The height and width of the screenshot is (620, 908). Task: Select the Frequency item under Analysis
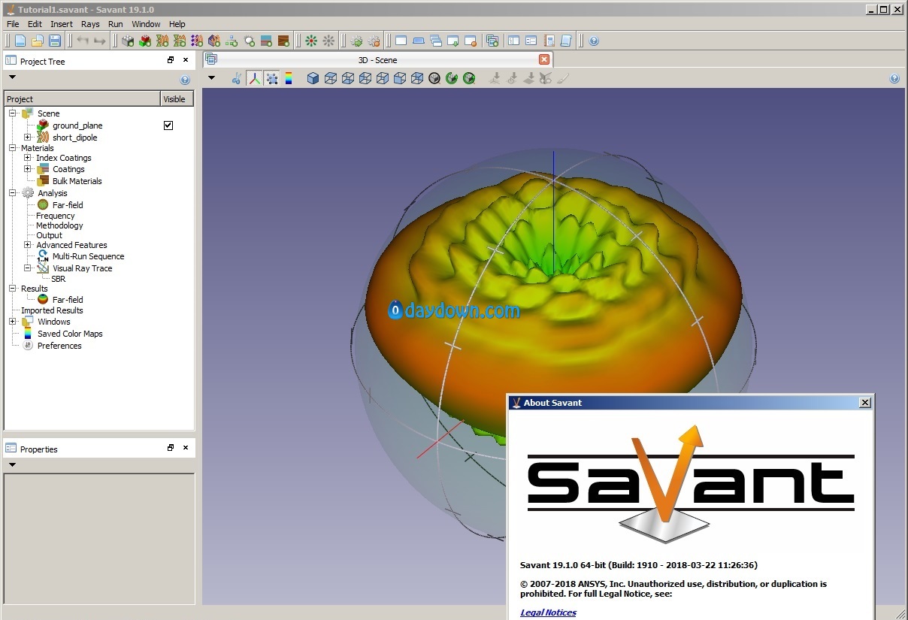coord(56,216)
